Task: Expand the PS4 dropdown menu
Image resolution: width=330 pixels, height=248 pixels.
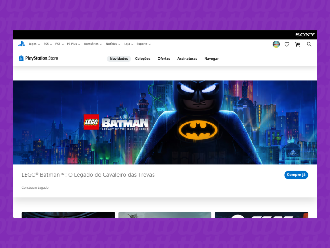Action: tap(59, 44)
